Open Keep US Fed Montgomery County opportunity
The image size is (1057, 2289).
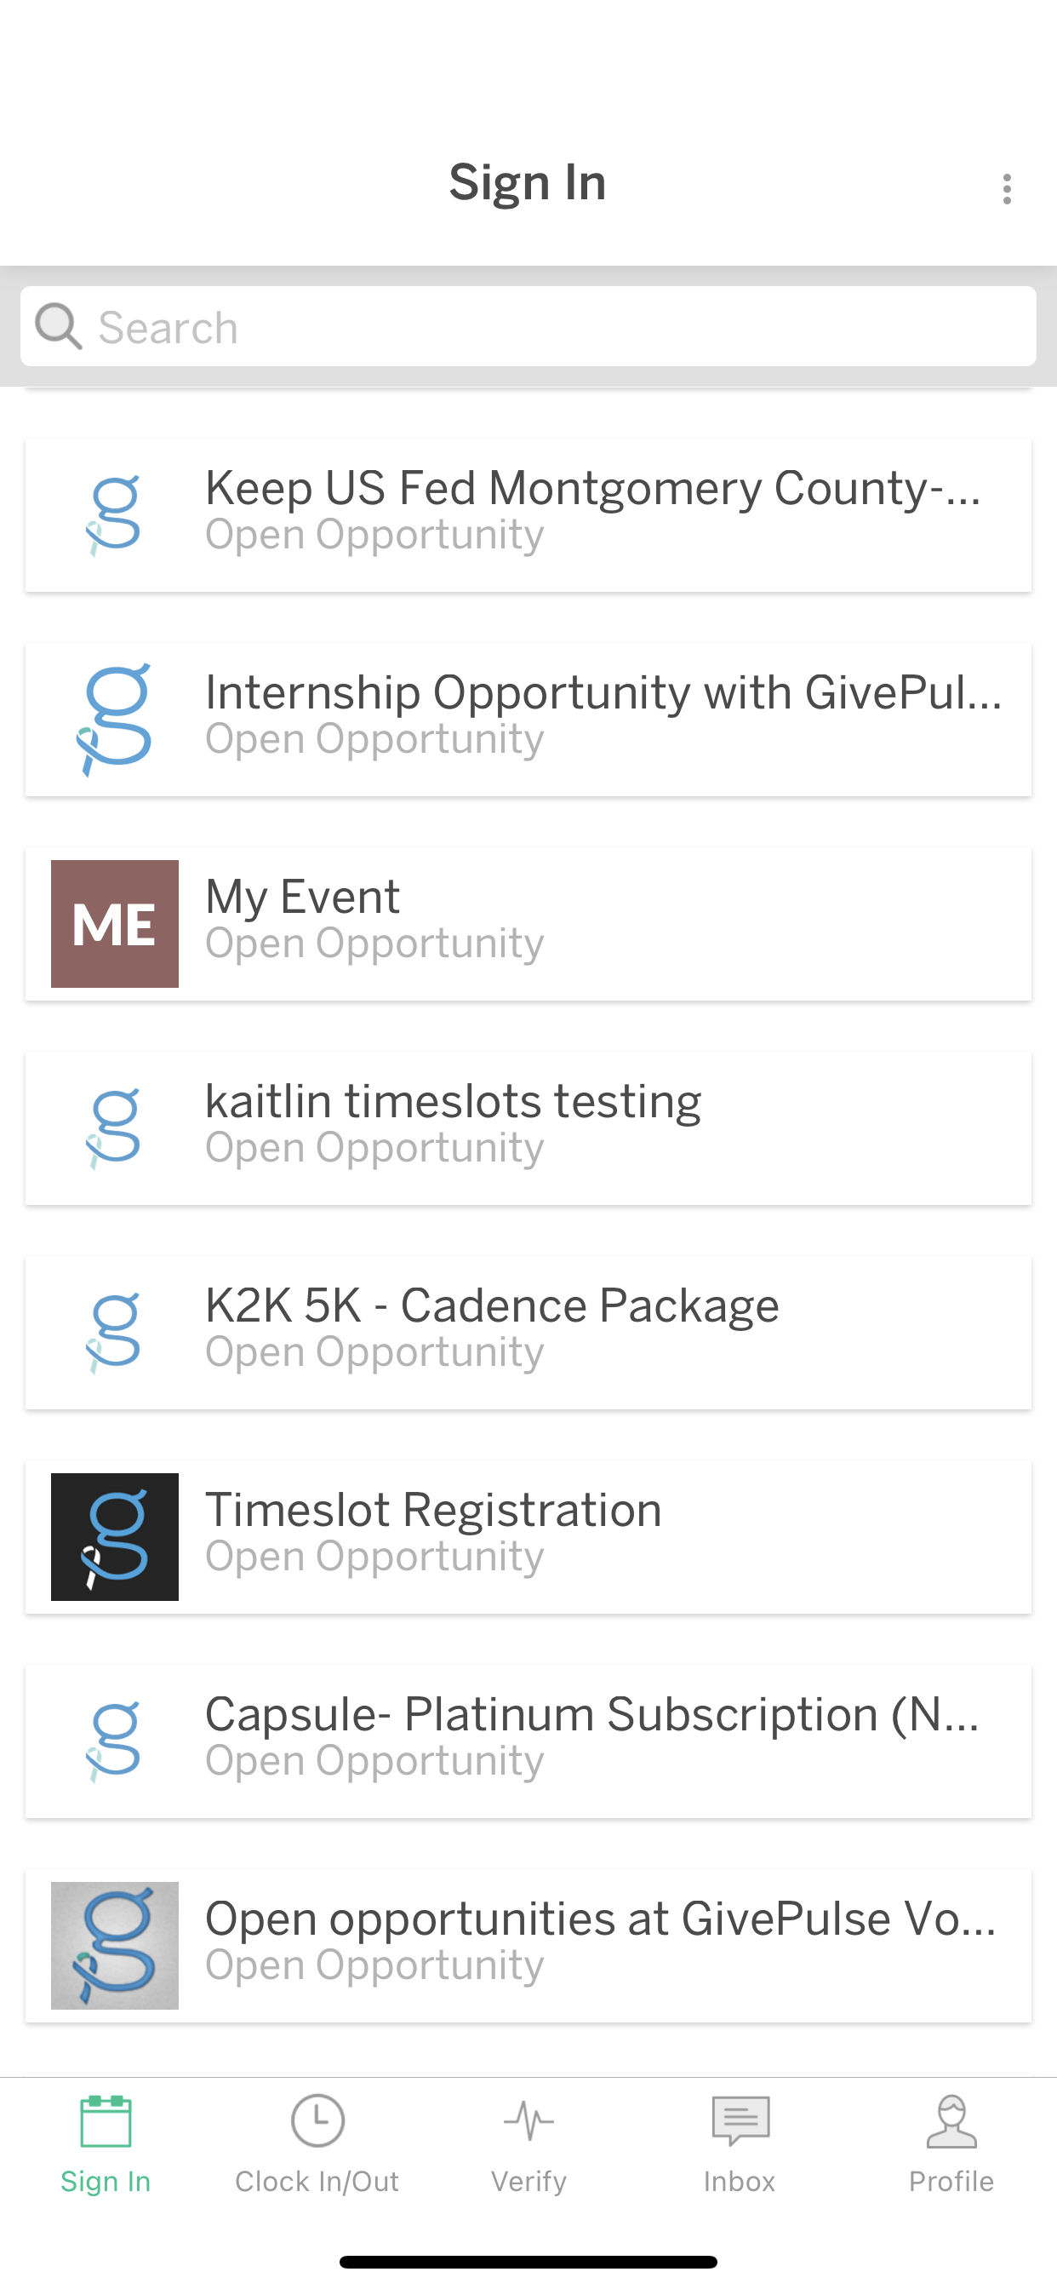(x=528, y=514)
